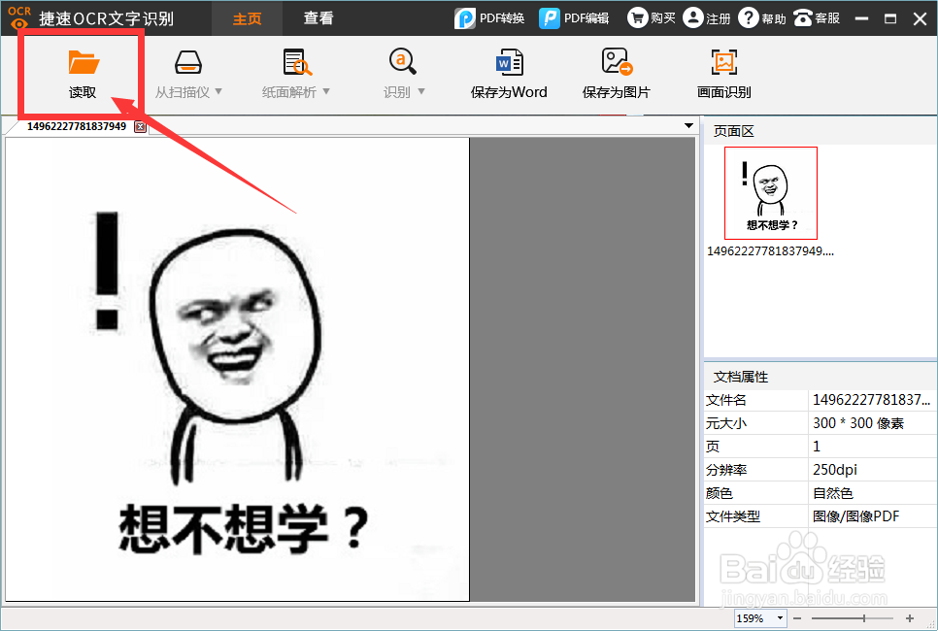Click the 颜色 property label
938x631 pixels.
(719, 493)
